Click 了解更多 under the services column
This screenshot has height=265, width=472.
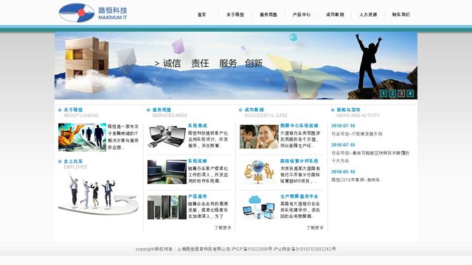(x=223, y=227)
